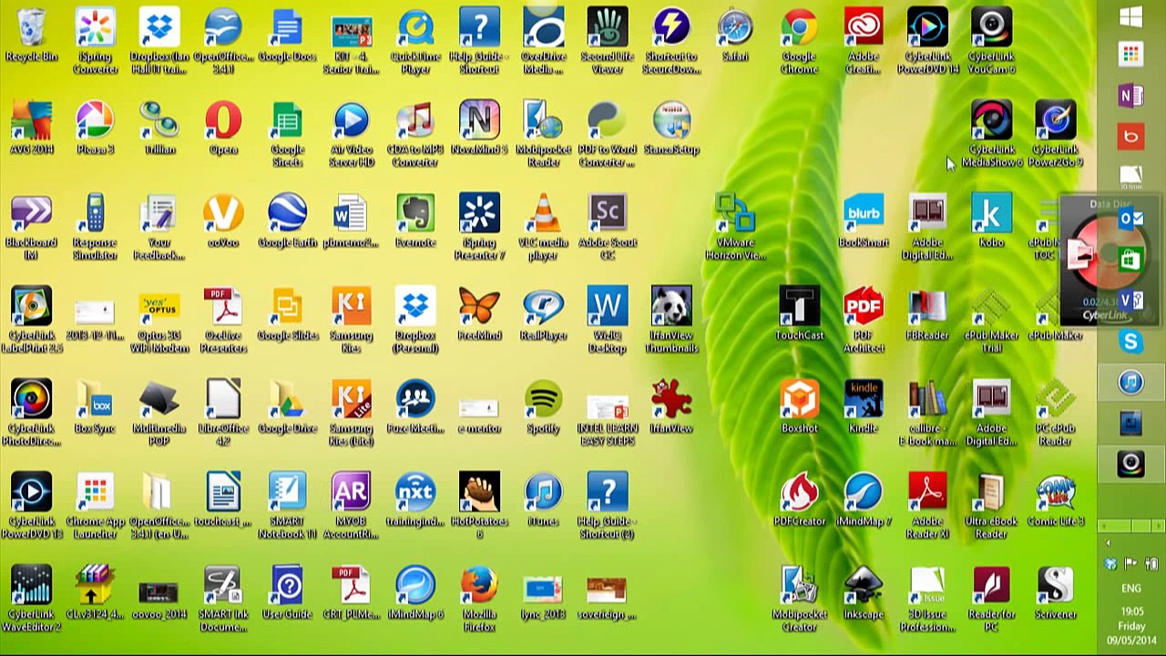The height and width of the screenshot is (656, 1166).
Task: Open the Picasa 3 desktop icon
Action: [96, 120]
